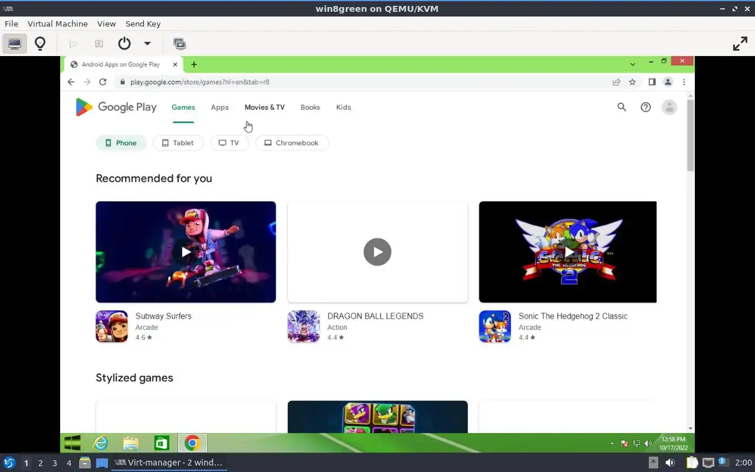Switch to Apps section
Image resolution: width=755 pixels, height=472 pixels.
coord(219,107)
